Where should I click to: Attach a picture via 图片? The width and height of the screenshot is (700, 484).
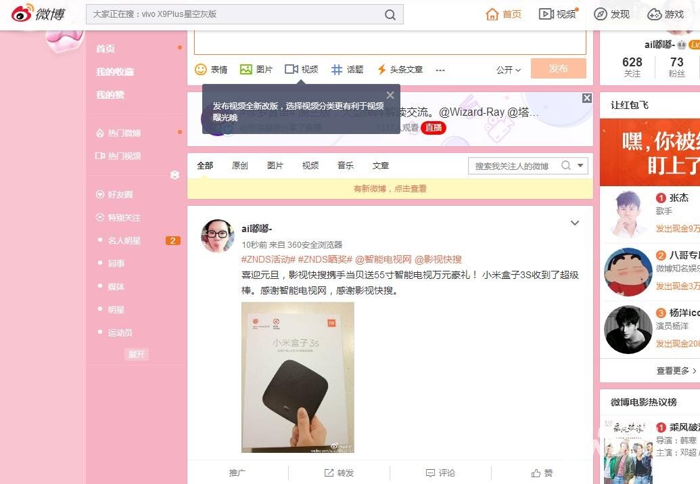[256, 69]
